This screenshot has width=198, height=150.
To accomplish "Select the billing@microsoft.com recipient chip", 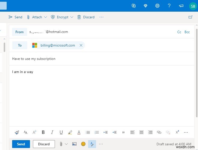I will (58, 45).
